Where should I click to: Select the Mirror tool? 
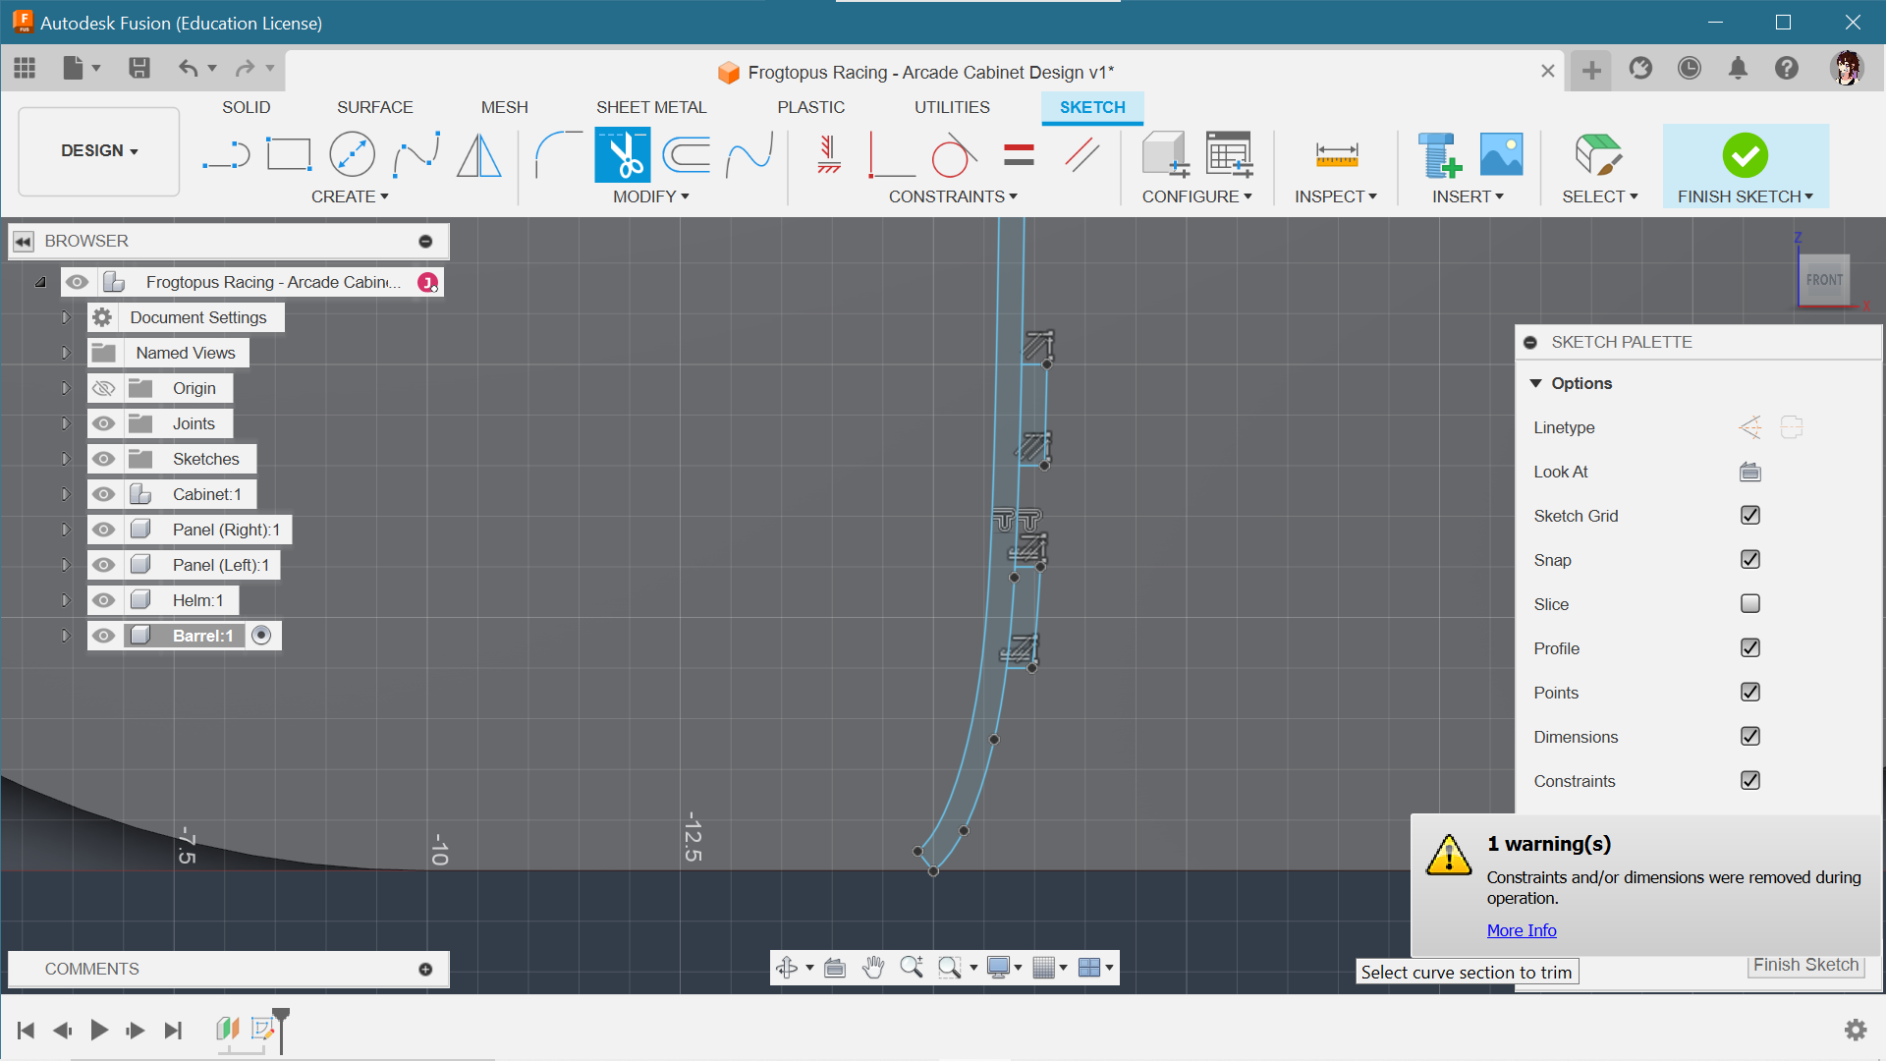click(479, 155)
